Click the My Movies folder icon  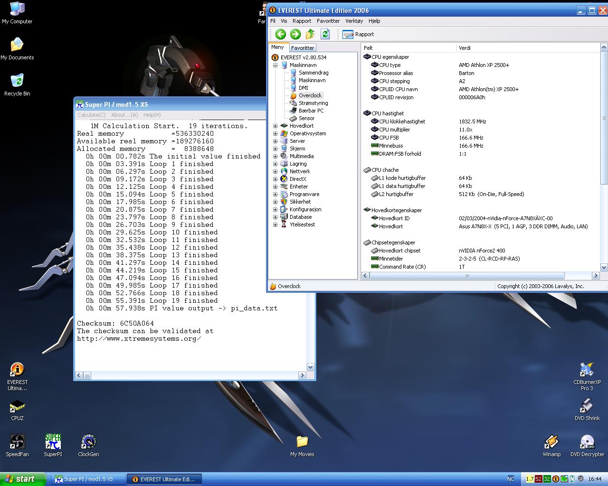pyautogui.click(x=302, y=445)
